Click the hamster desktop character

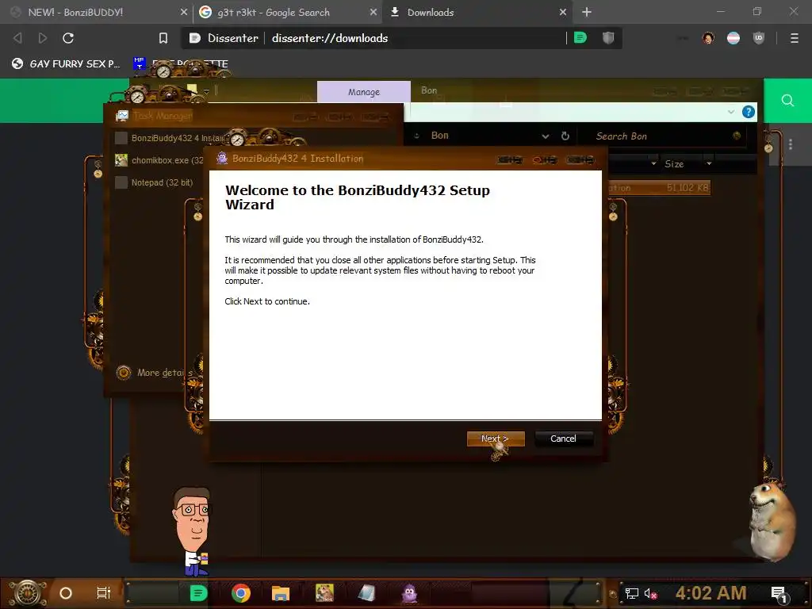[772, 522]
